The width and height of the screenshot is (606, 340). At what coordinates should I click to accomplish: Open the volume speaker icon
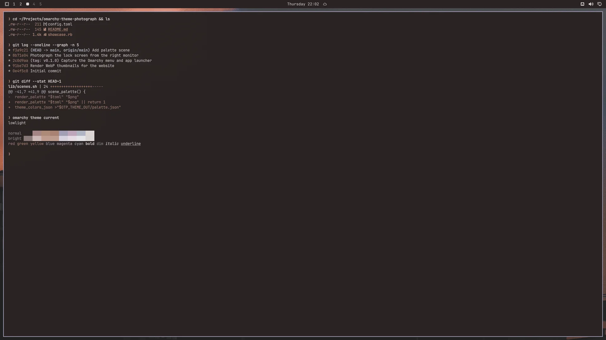coord(591,4)
